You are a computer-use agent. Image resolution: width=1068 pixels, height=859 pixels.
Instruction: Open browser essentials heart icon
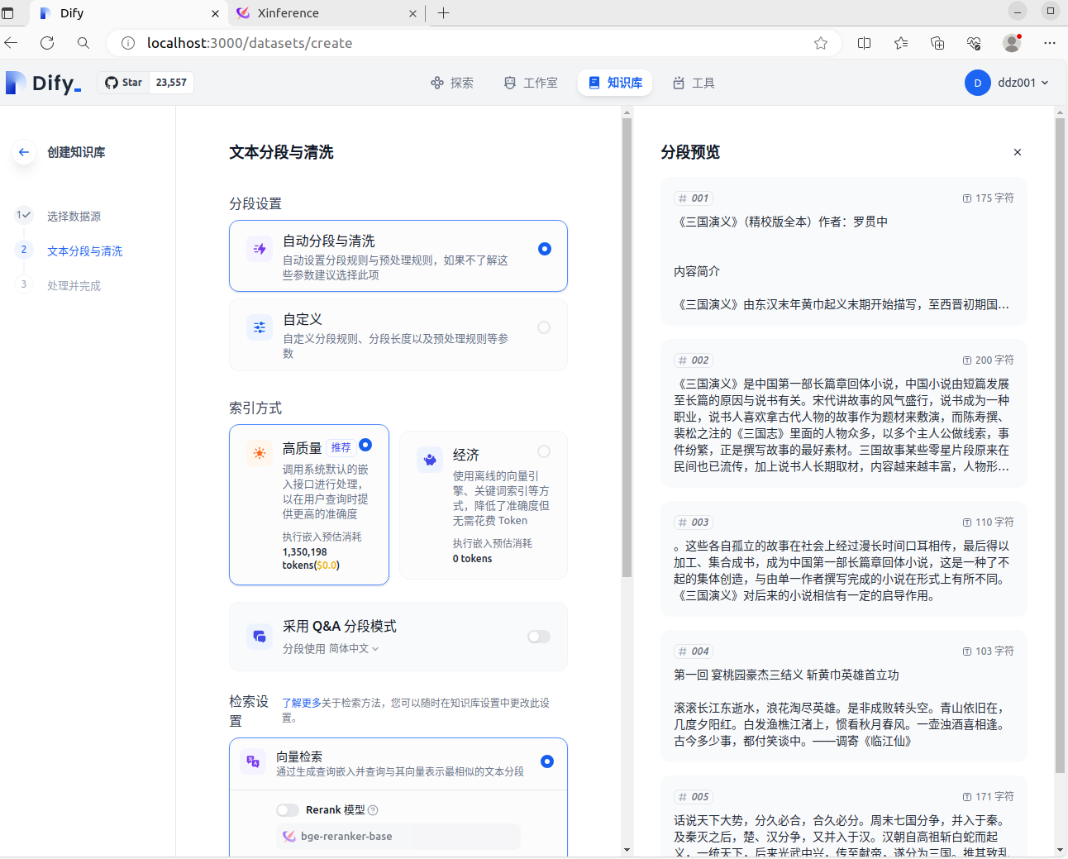click(x=974, y=43)
